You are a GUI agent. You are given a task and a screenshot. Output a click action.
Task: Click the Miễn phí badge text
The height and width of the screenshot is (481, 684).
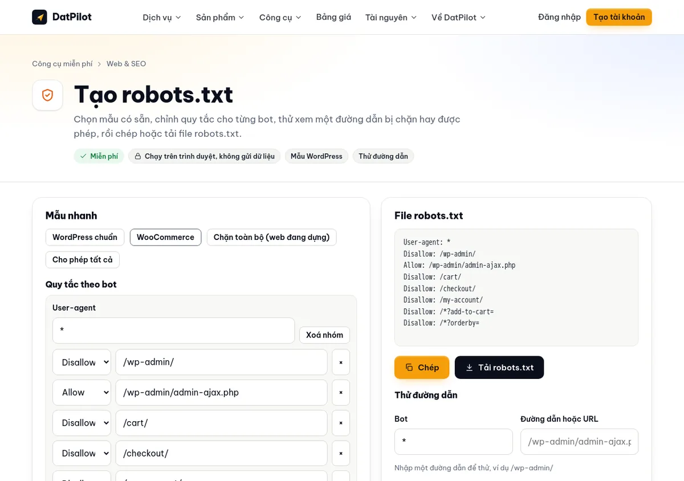pos(104,156)
